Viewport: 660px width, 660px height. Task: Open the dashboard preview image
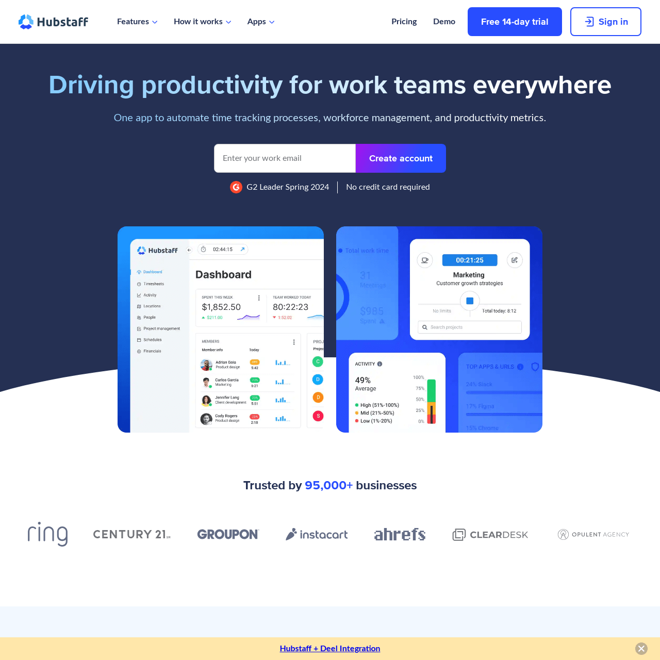coord(221,329)
